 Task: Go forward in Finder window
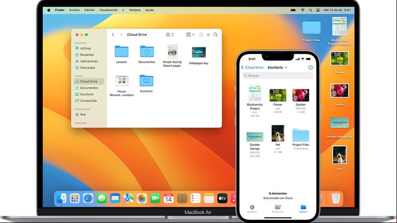pyautogui.click(x=121, y=35)
